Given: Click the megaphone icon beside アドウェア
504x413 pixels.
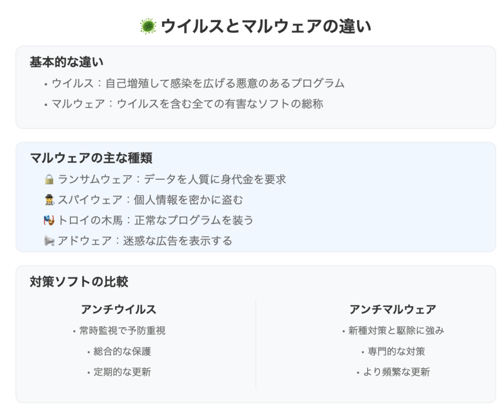Looking at the screenshot, I should [x=49, y=241].
